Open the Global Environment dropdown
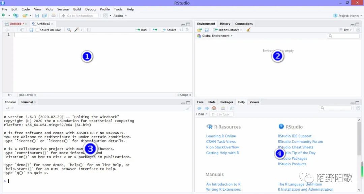364x194 pixels. pos(215,36)
